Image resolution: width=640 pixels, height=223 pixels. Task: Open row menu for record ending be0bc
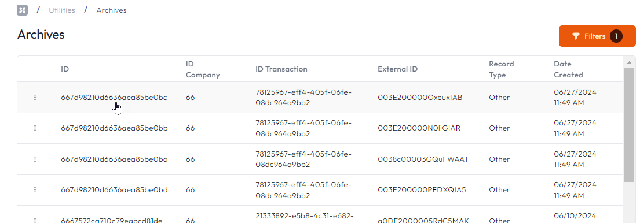[35, 97]
